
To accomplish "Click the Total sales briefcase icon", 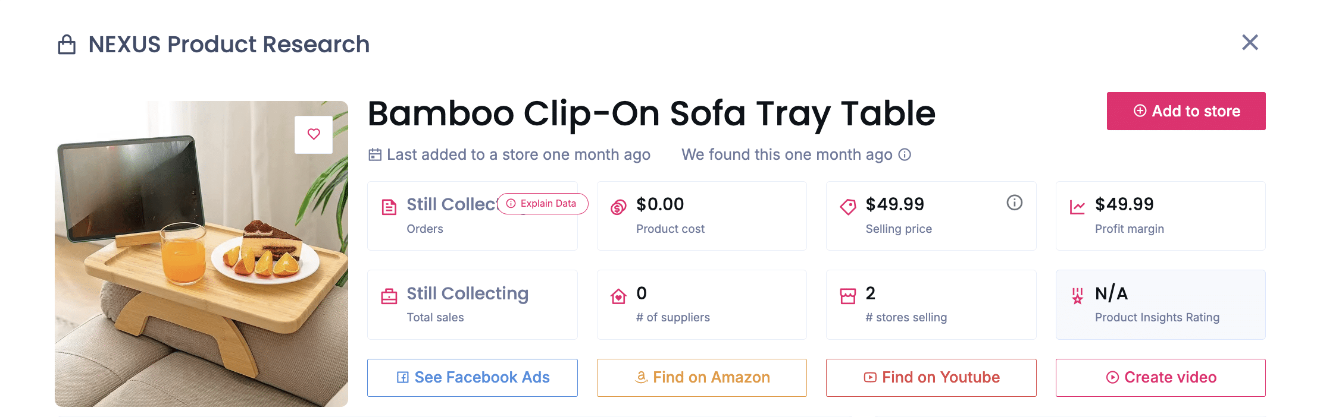I will coord(389,296).
